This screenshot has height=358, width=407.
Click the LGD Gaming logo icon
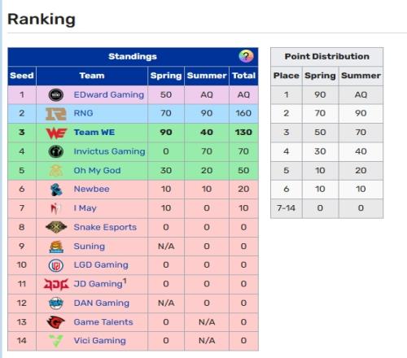pyautogui.click(x=56, y=265)
